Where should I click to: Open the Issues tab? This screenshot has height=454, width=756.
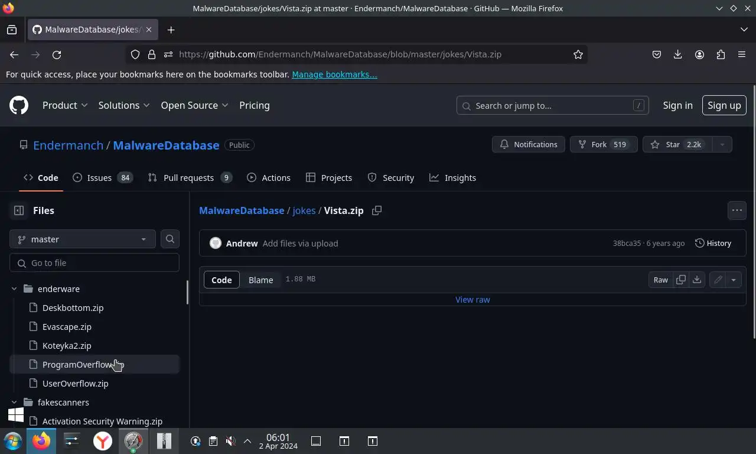(x=103, y=177)
